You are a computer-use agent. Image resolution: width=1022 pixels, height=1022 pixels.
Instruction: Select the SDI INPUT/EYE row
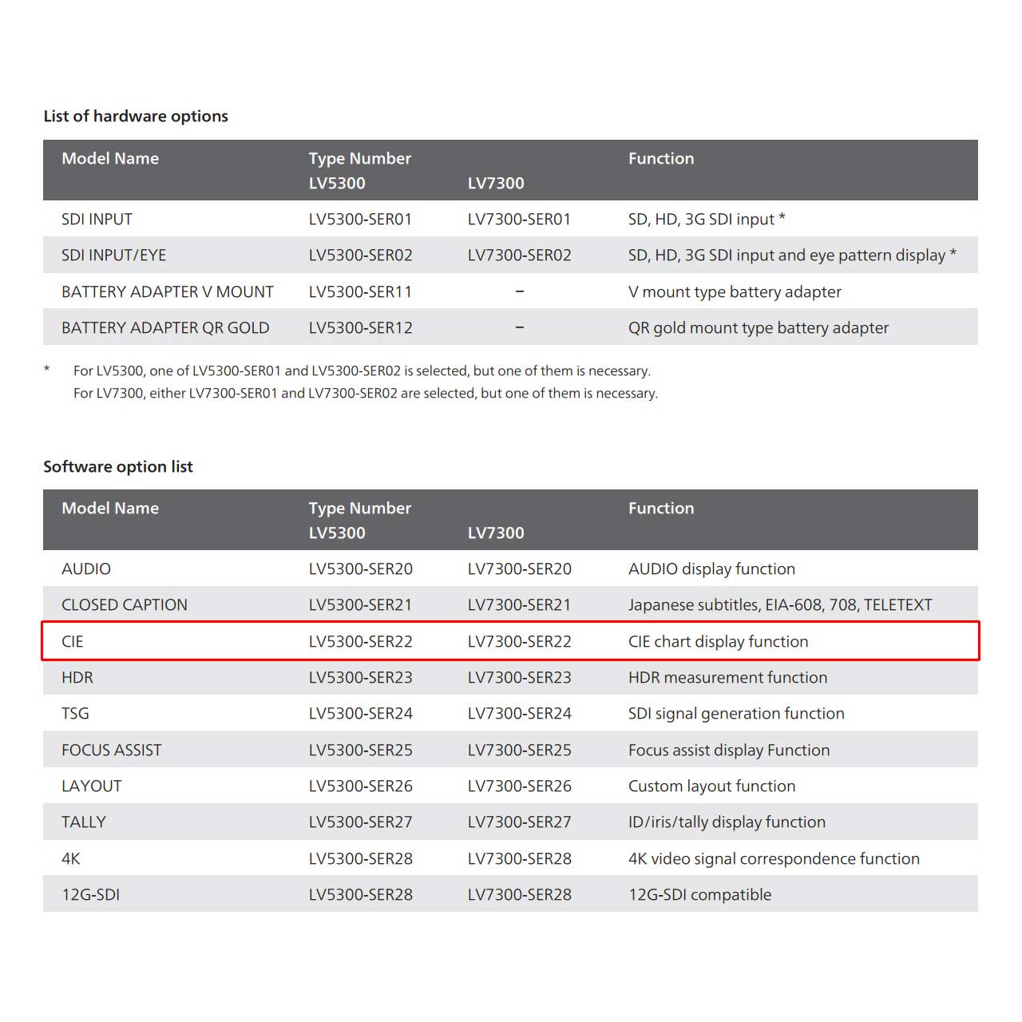coord(510,255)
